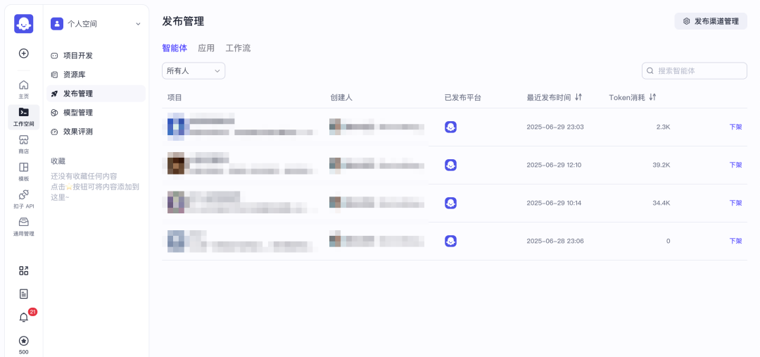Screen dimensions: 760x357
Task: Open the document icon in sidebar
Action: click(23, 294)
